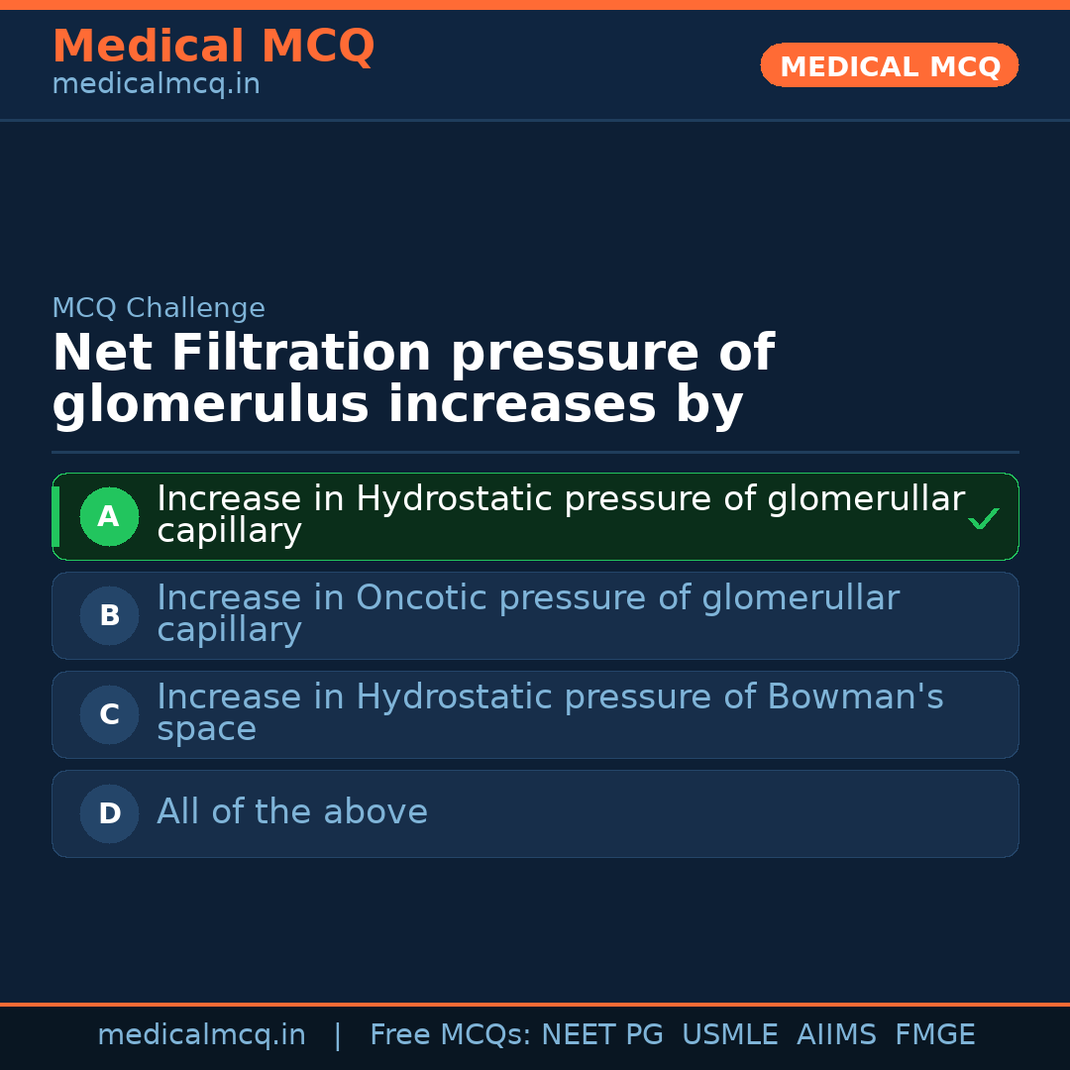The height and width of the screenshot is (1070, 1070).
Task: Open the medicalmcq.in link in the footer
Action: 201,1035
